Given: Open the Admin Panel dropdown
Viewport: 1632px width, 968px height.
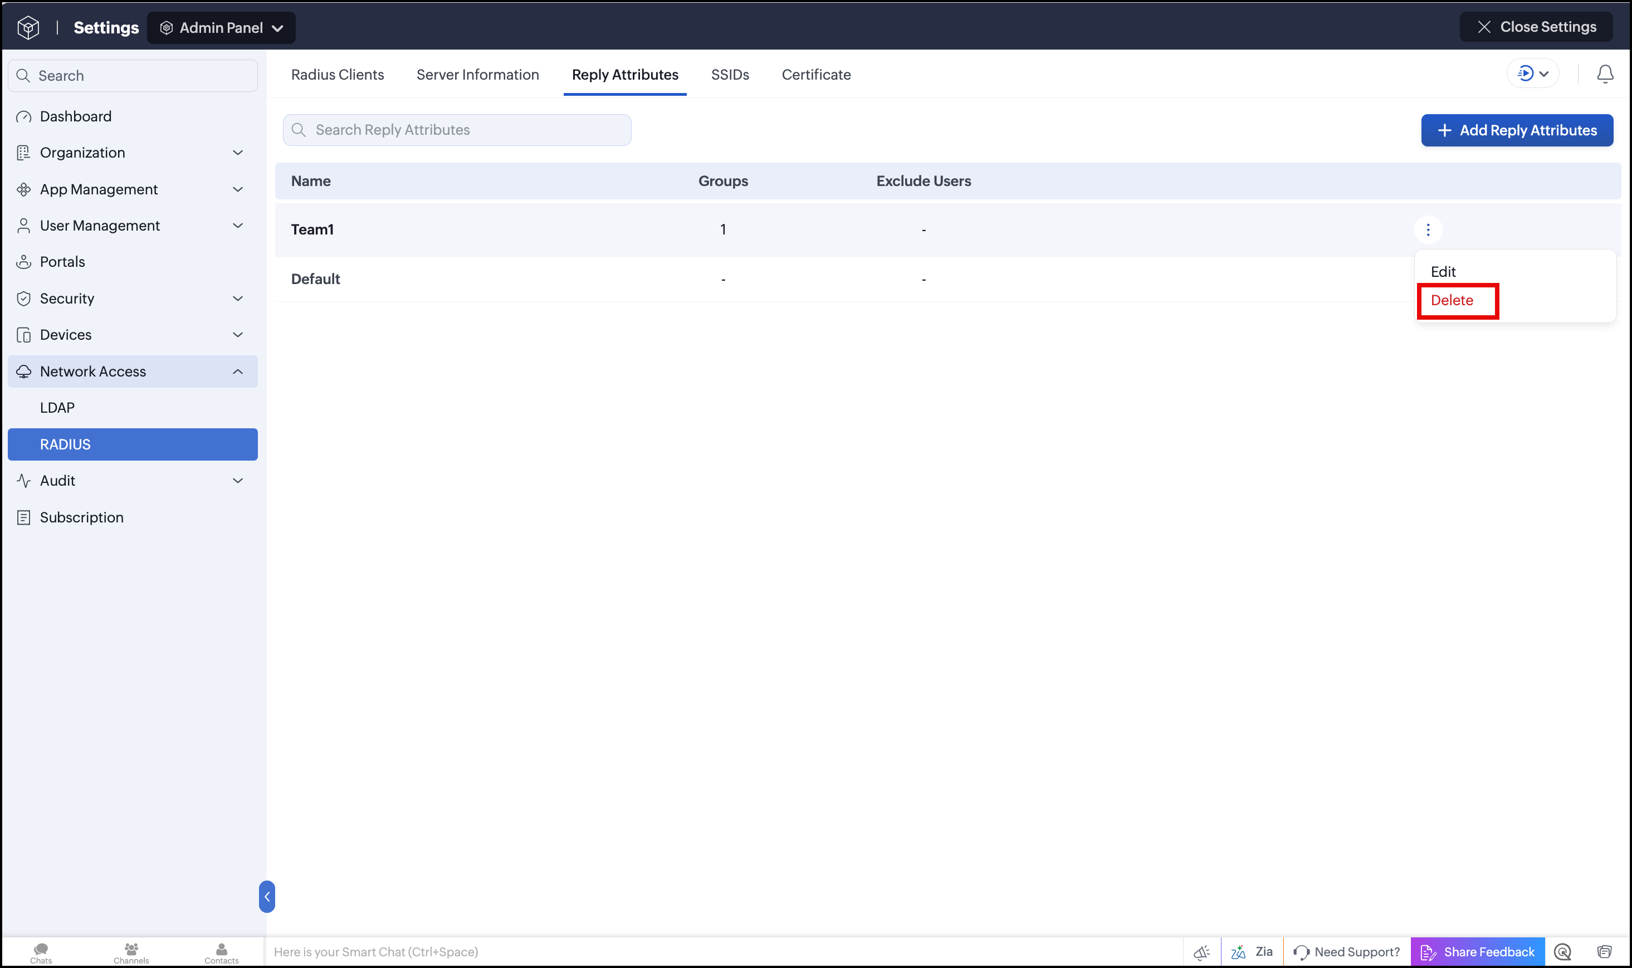Looking at the screenshot, I should 221,27.
